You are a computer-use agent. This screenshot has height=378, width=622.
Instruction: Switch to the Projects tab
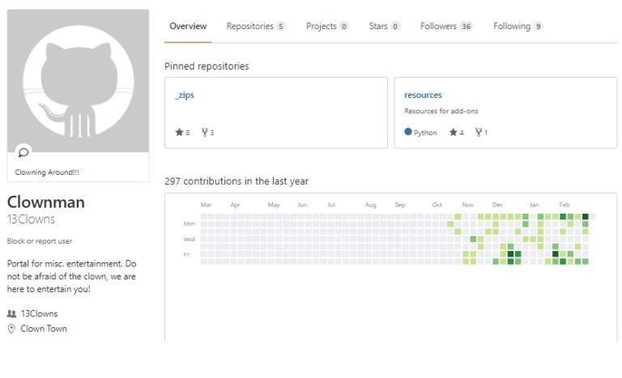pos(326,27)
